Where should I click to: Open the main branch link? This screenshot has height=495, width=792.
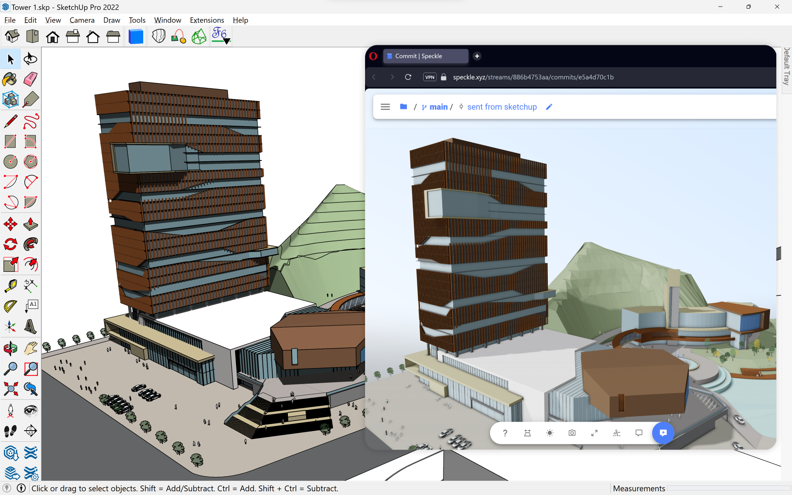pos(439,106)
